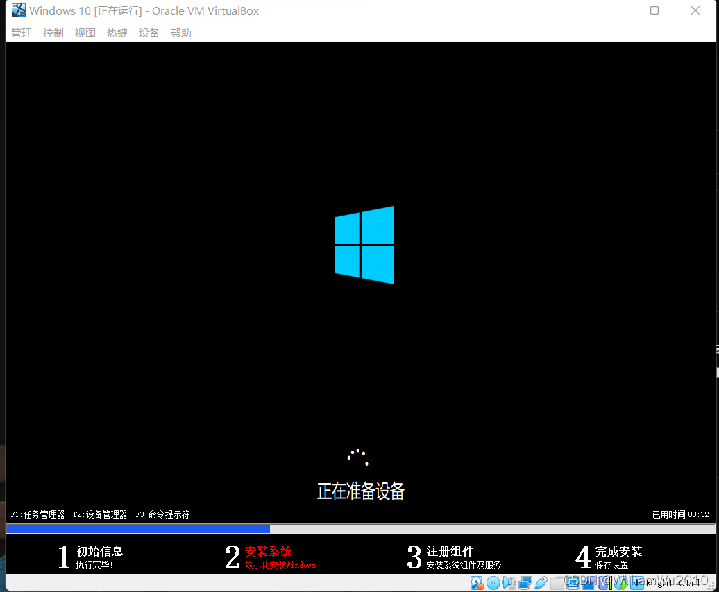The height and width of the screenshot is (592, 719).
Task: Click the shared folders status icon
Action: pyautogui.click(x=557, y=583)
